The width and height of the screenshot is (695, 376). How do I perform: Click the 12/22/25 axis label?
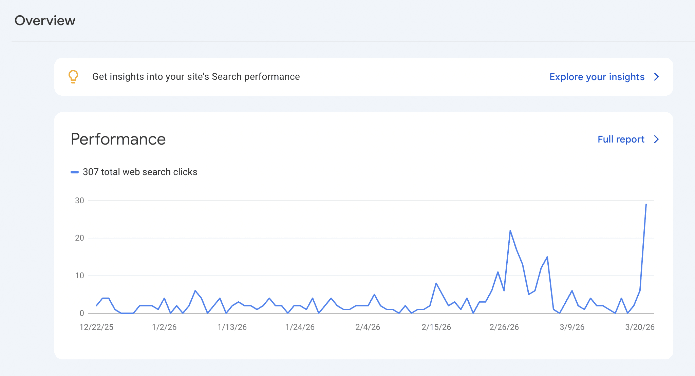[96, 327]
